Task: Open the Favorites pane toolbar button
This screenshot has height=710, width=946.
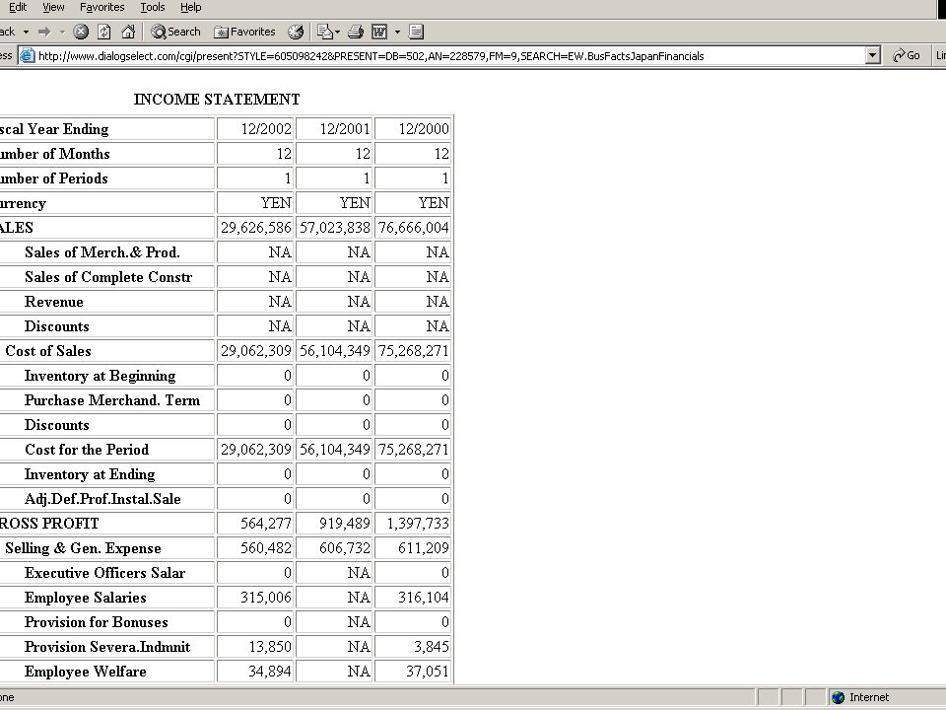Action: click(244, 32)
